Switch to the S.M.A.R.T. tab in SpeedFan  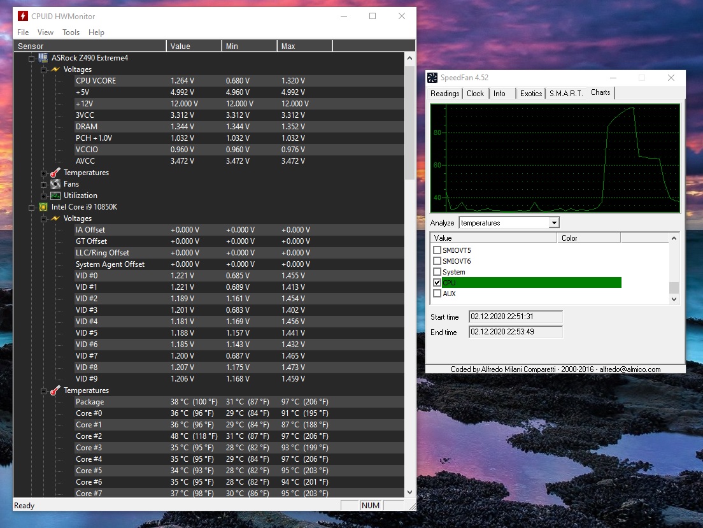[x=566, y=94]
